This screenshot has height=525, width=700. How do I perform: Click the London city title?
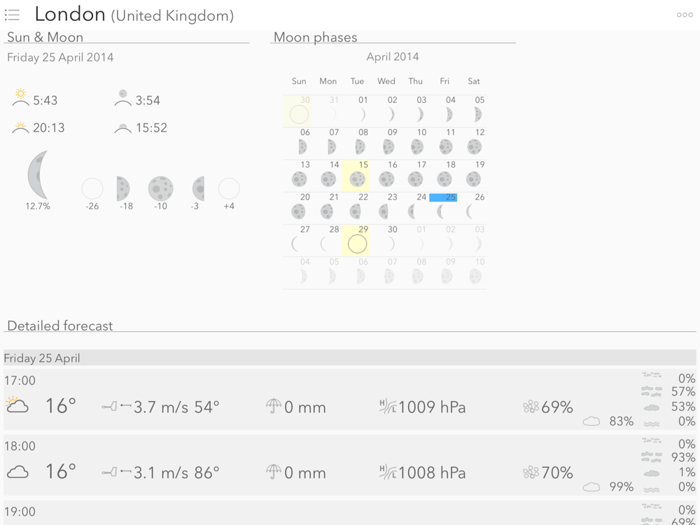[x=69, y=14]
